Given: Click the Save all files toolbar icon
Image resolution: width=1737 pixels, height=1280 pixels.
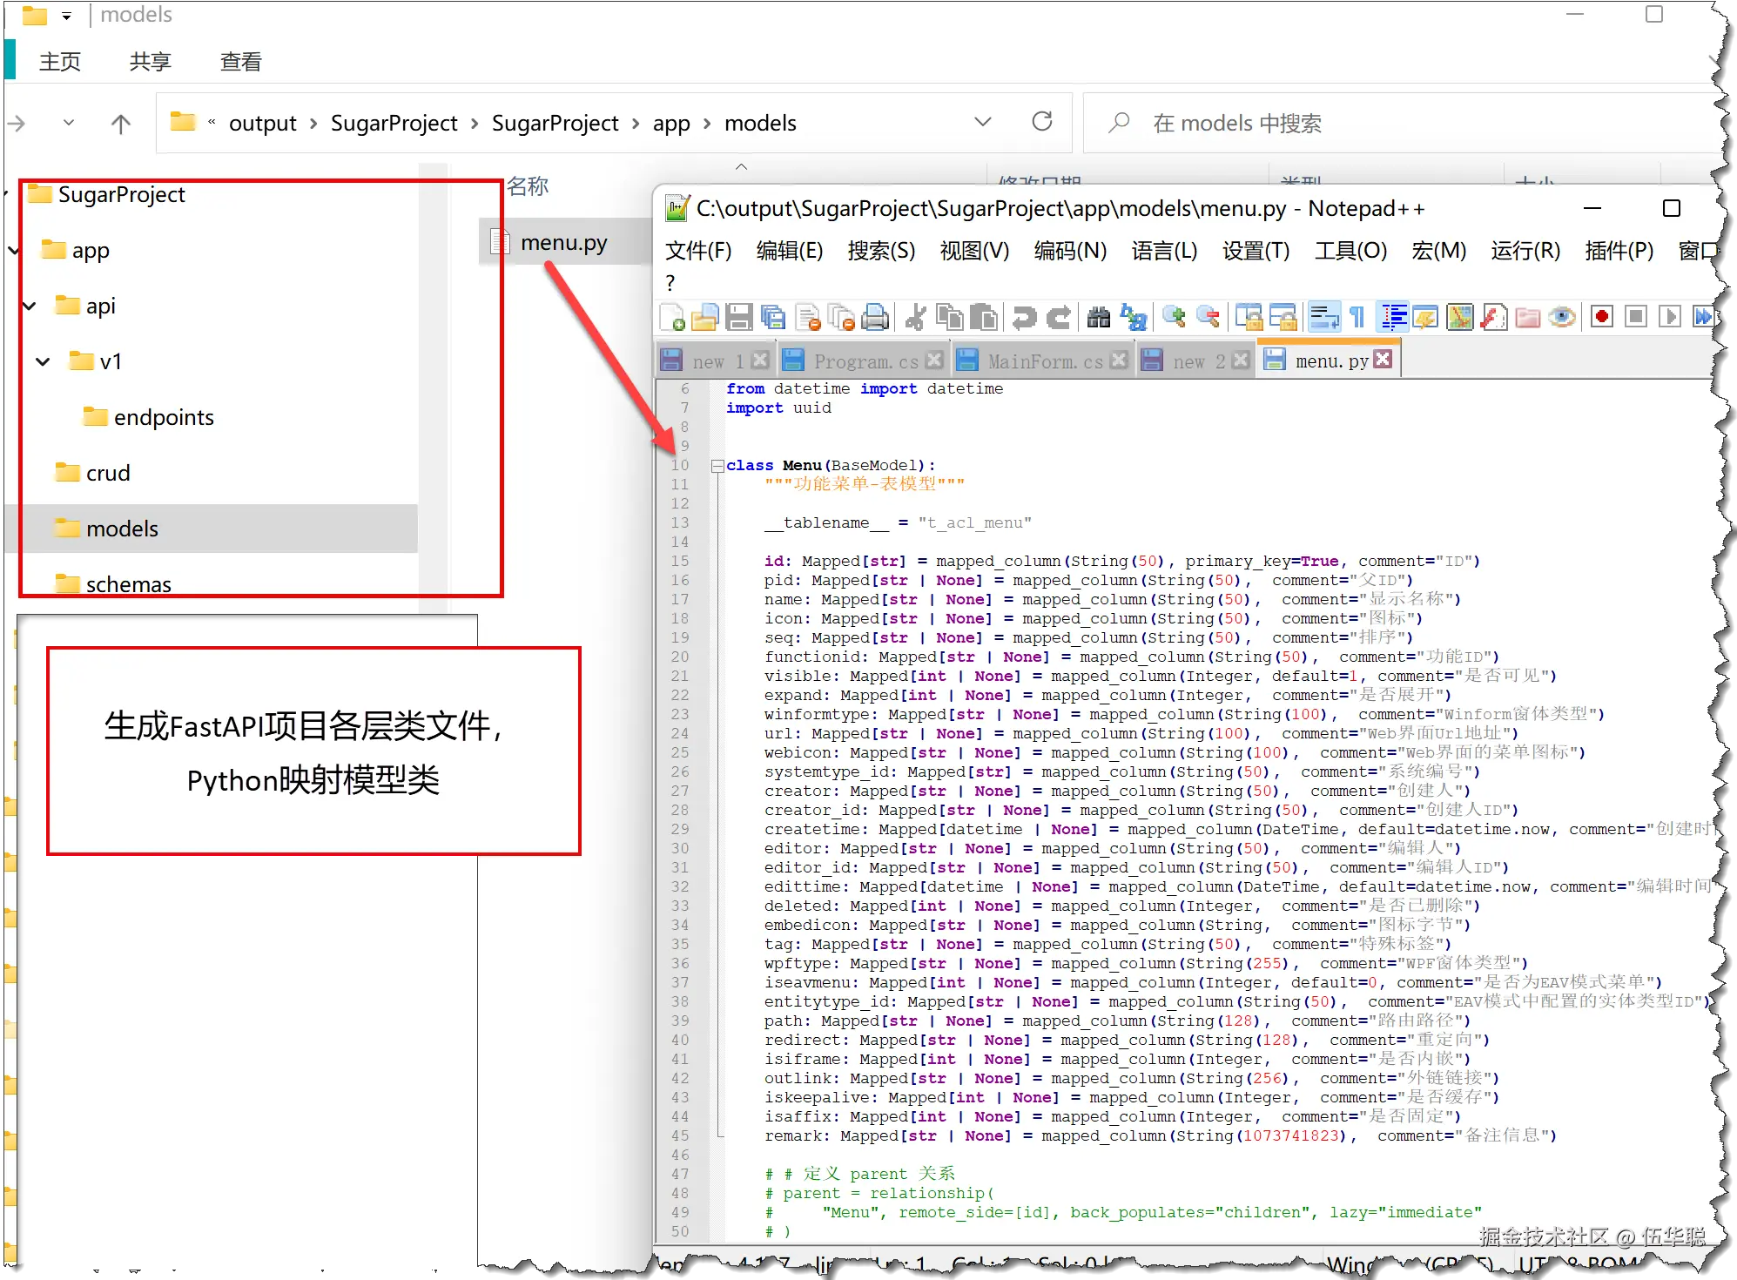Looking at the screenshot, I should tap(772, 318).
